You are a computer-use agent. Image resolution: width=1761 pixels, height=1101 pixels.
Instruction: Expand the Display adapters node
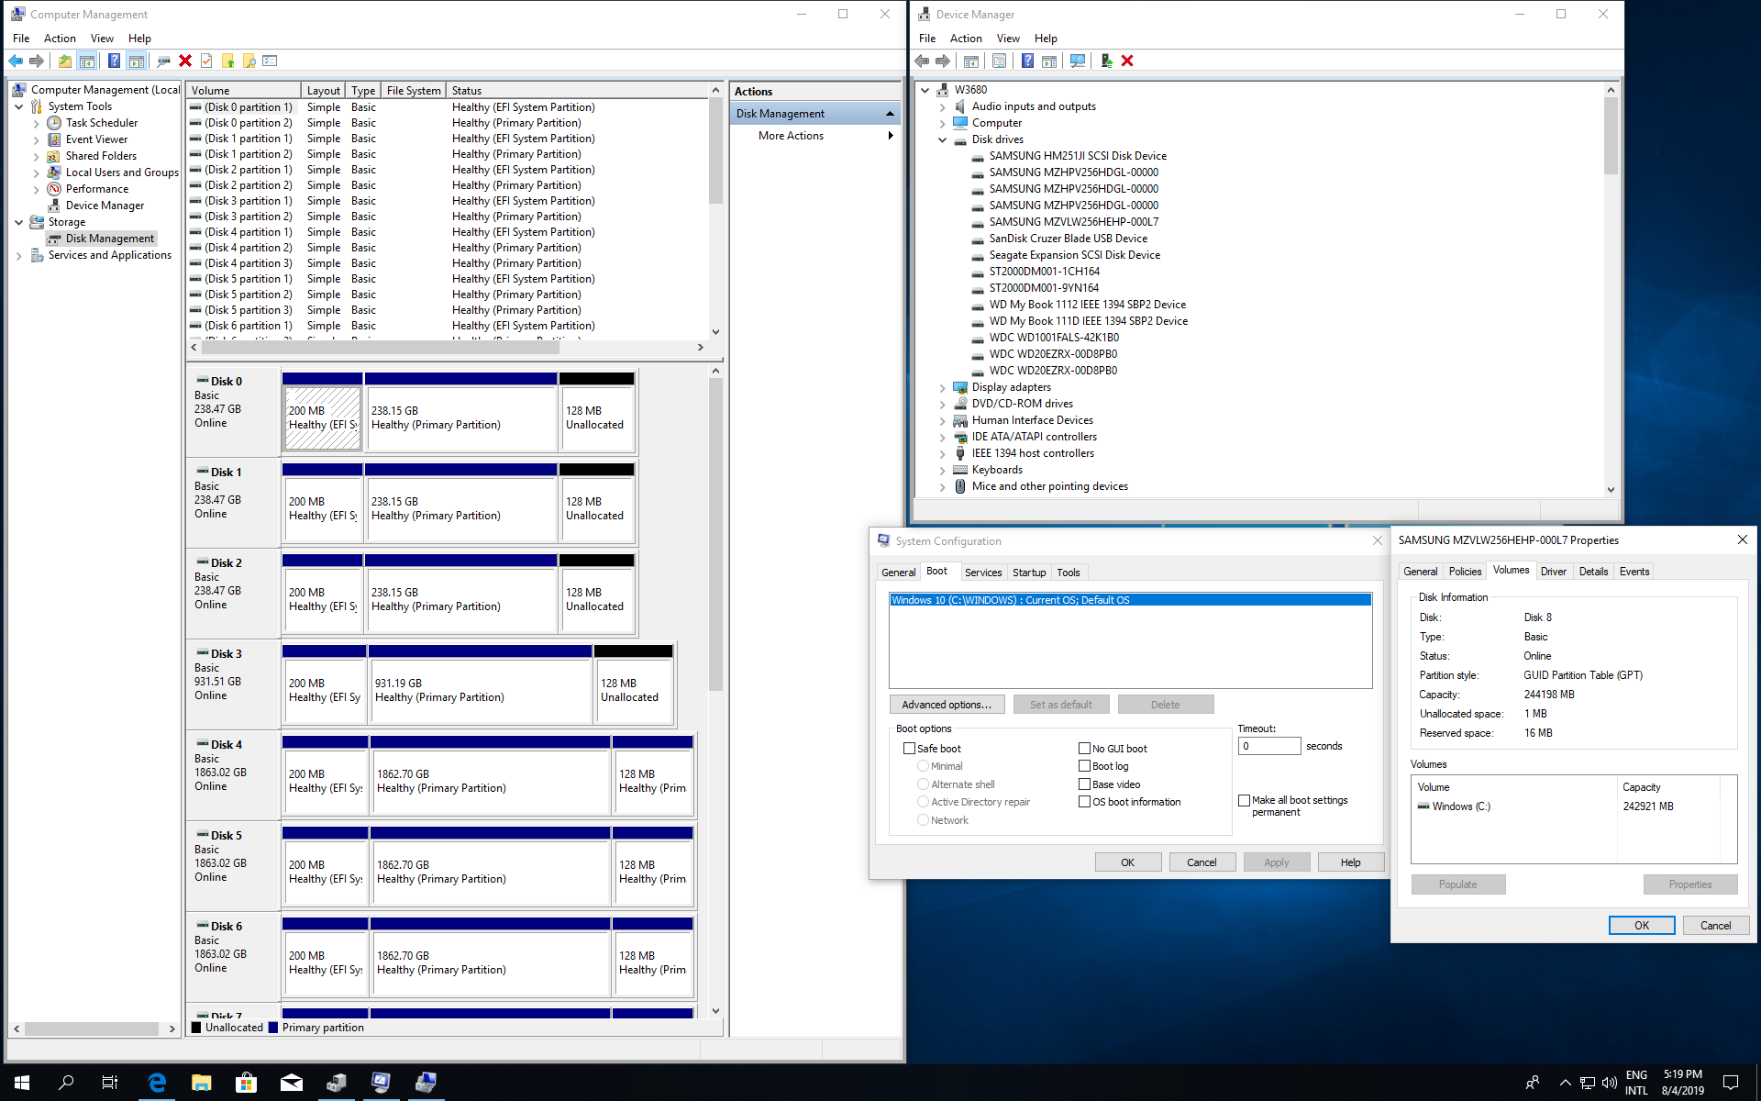tap(943, 387)
